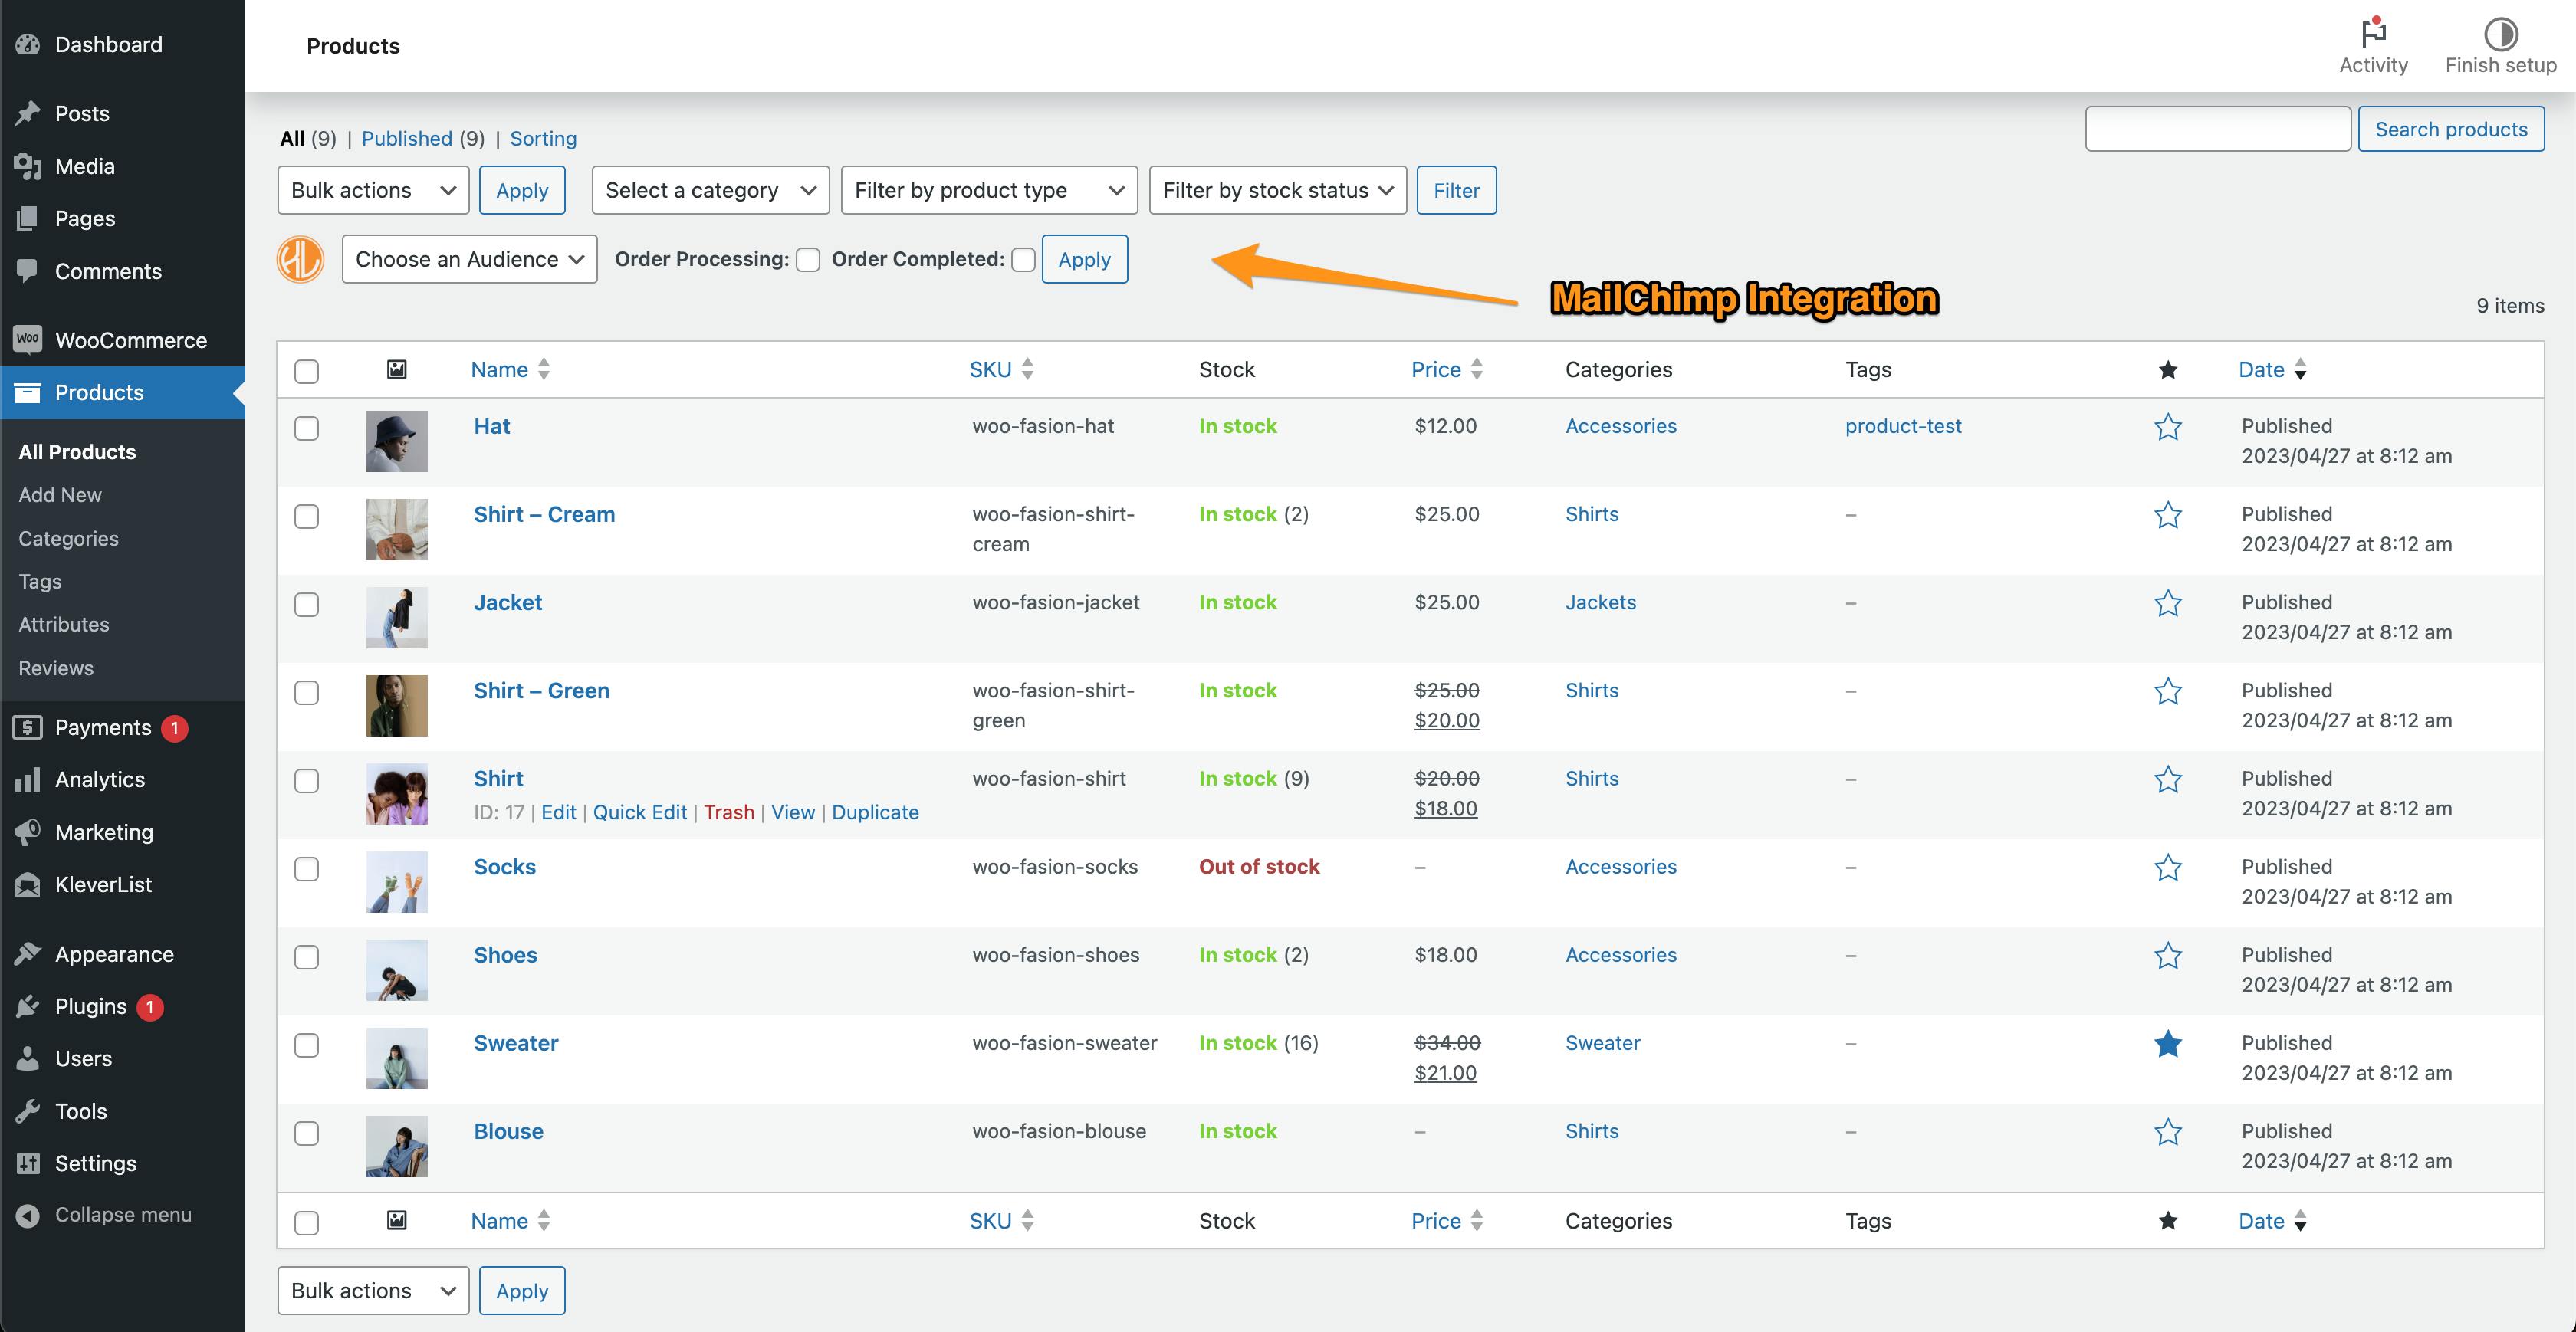Select the Blouse product checkbox

point(307,1133)
